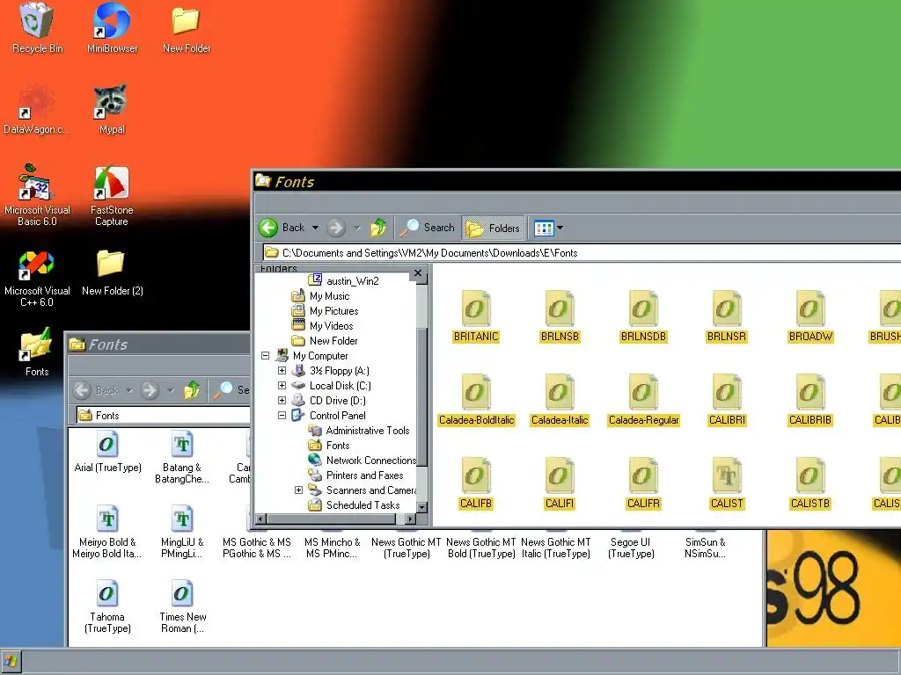Screen dimensions: 901x675
Task: Click the folder tree horizontal scrollbar right arrow
Action: (410, 519)
